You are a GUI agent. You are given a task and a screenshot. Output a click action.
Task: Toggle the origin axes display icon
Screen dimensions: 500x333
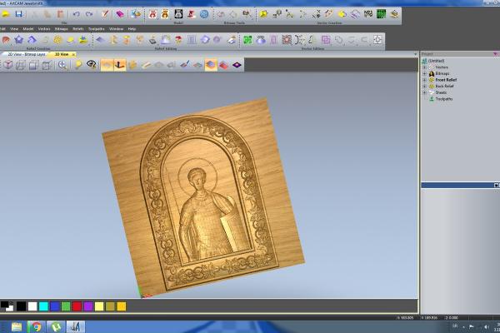[120, 65]
